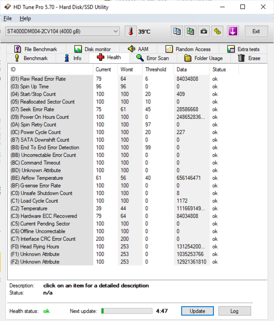Click the Data column header

pos(191,69)
